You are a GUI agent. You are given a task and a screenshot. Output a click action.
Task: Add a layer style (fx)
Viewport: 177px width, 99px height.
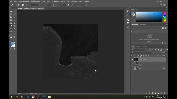(149, 93)
